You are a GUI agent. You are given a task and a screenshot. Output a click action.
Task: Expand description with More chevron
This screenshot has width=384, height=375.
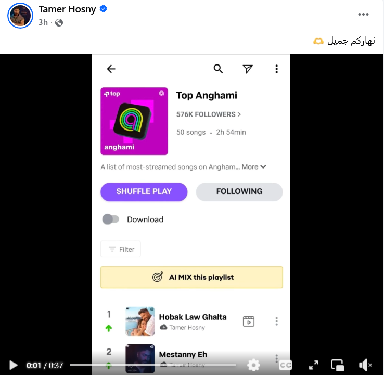(254, 166)
